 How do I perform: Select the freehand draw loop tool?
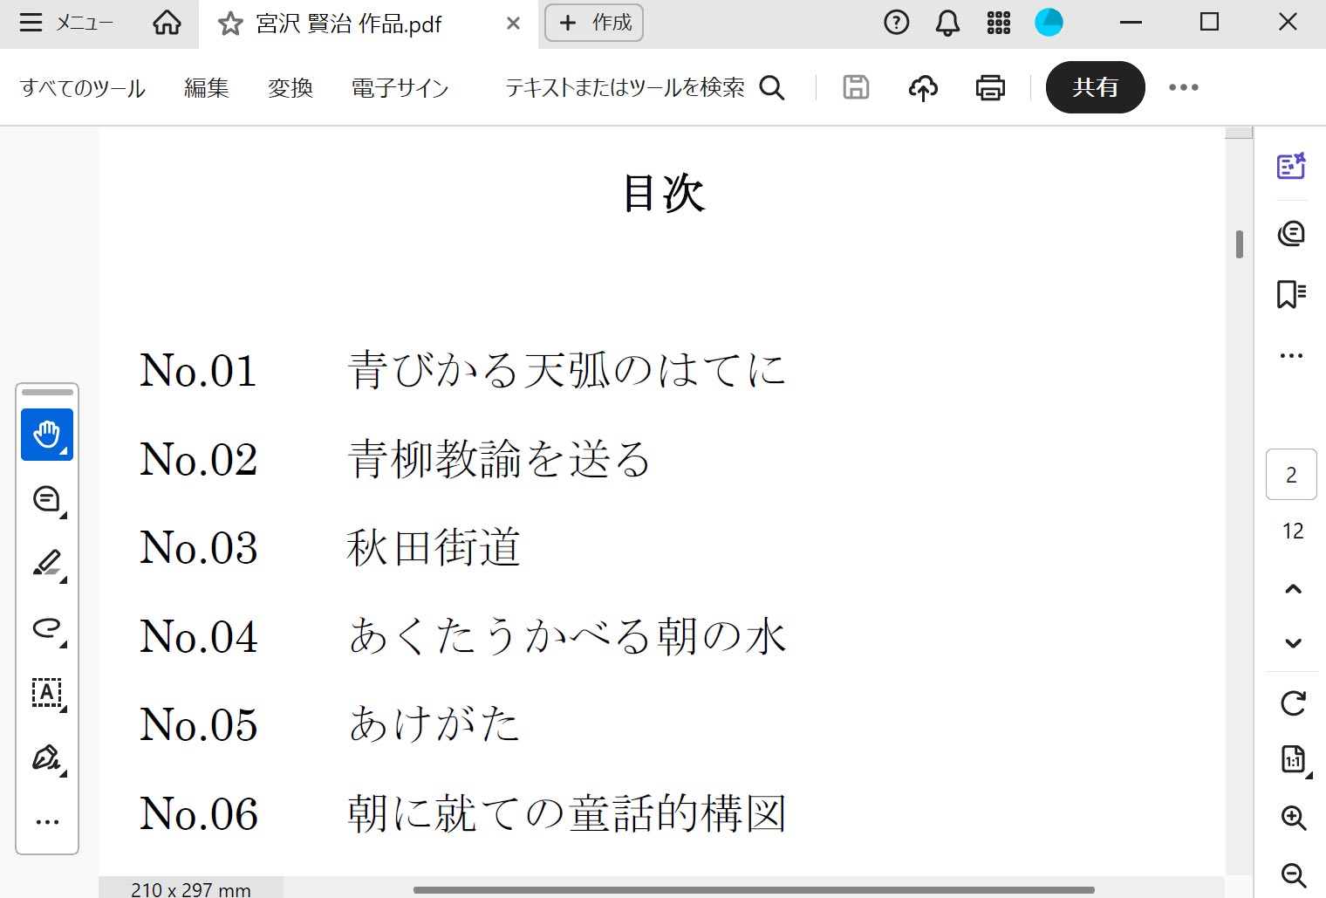point(46,627)
